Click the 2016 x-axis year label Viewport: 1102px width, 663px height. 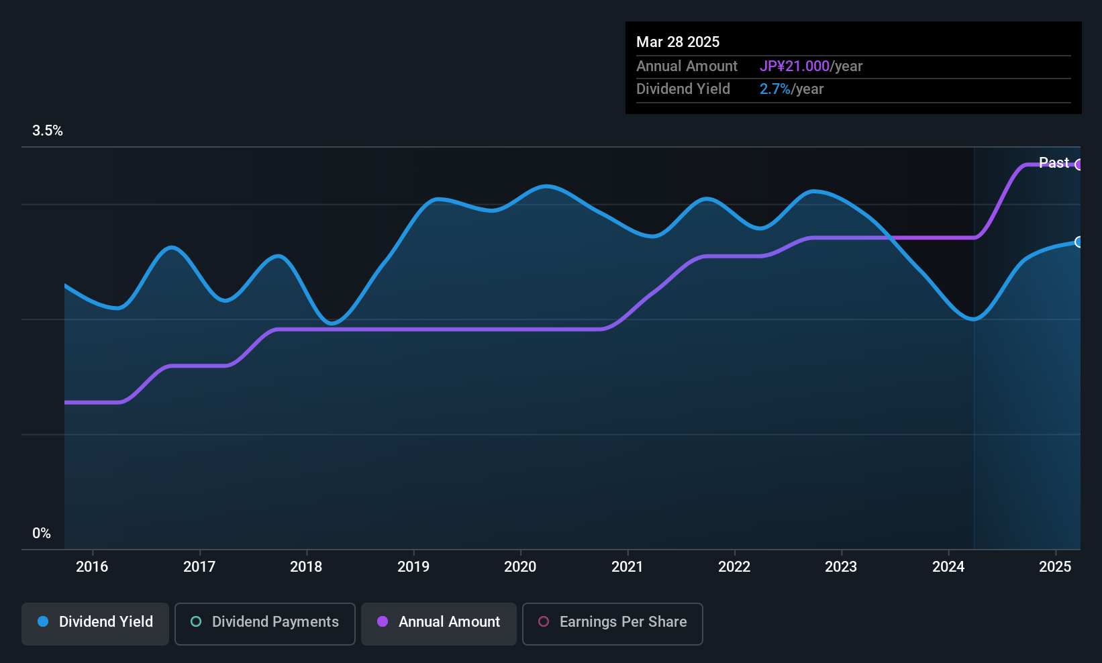click(x=92, y=566)
